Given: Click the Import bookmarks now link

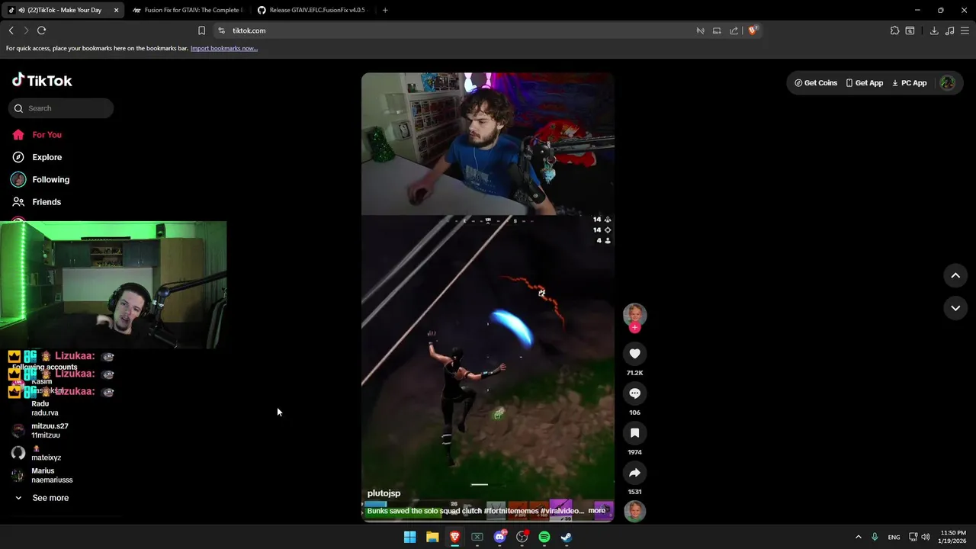Looking at the screenshot, I should [x=223, y=48].
